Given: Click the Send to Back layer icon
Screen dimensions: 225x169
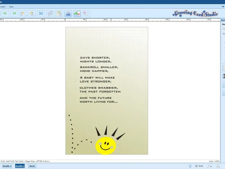Looking at the screenshot, I should (31, 14).
